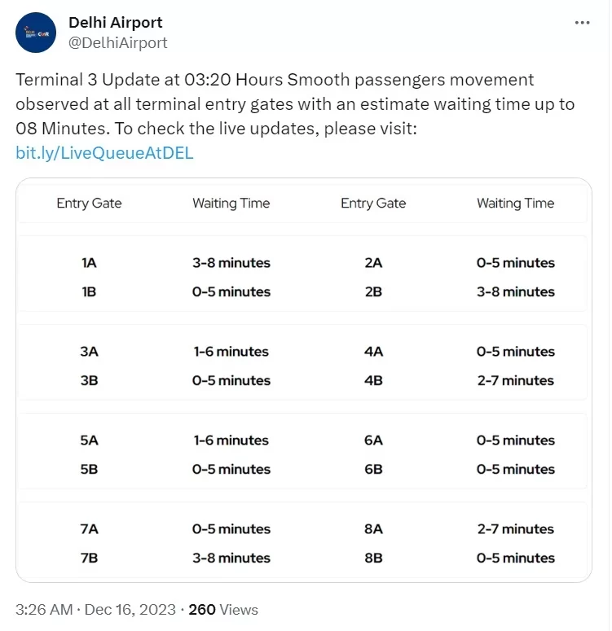This screenshot has width=612, height=631.
Task: Click the 4B waiting time 2-7 minutes
Action: click(516, 380)
